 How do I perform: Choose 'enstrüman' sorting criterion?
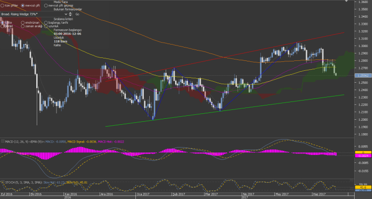pyautogui.click(x=23, y=23)
